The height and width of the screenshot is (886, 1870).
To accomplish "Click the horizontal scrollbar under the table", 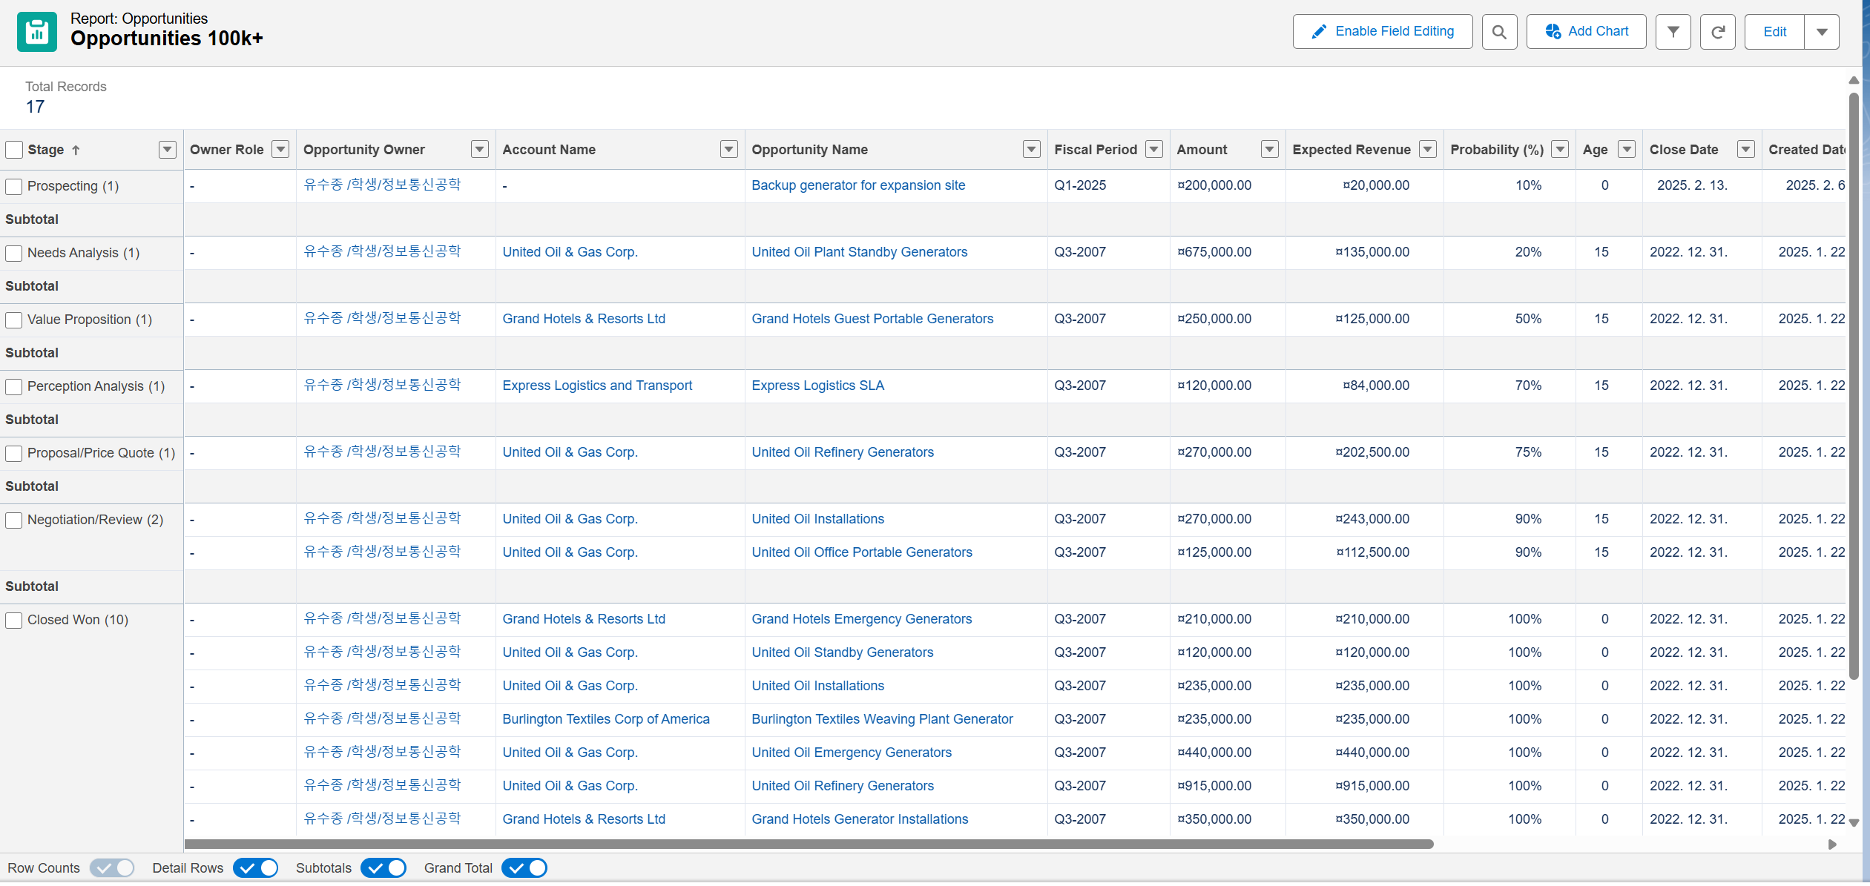I will [x=809, y=844].
